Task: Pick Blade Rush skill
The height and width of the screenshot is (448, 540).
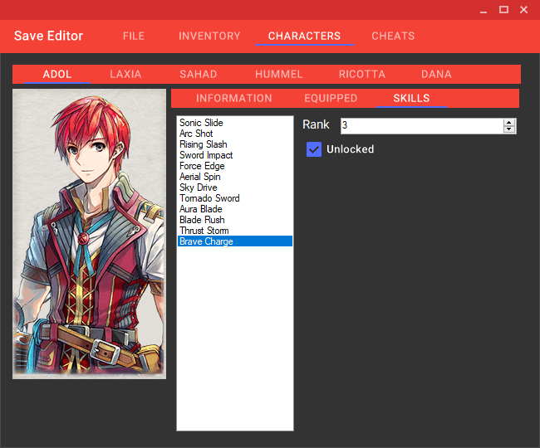Action: point(235,220)
